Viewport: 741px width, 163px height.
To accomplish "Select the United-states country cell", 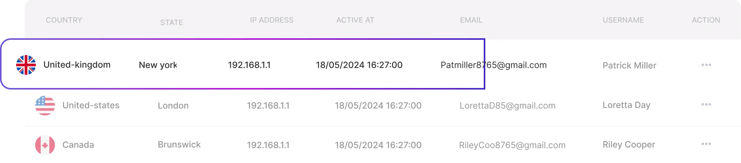I will coord(91,106).
